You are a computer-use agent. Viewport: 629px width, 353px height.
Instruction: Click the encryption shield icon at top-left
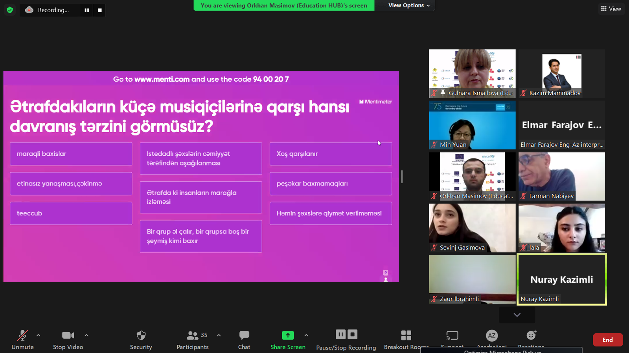[x=10, y=10]
